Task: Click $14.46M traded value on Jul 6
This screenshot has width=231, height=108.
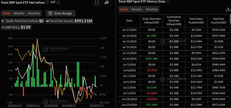Action: tap(196, 82)
